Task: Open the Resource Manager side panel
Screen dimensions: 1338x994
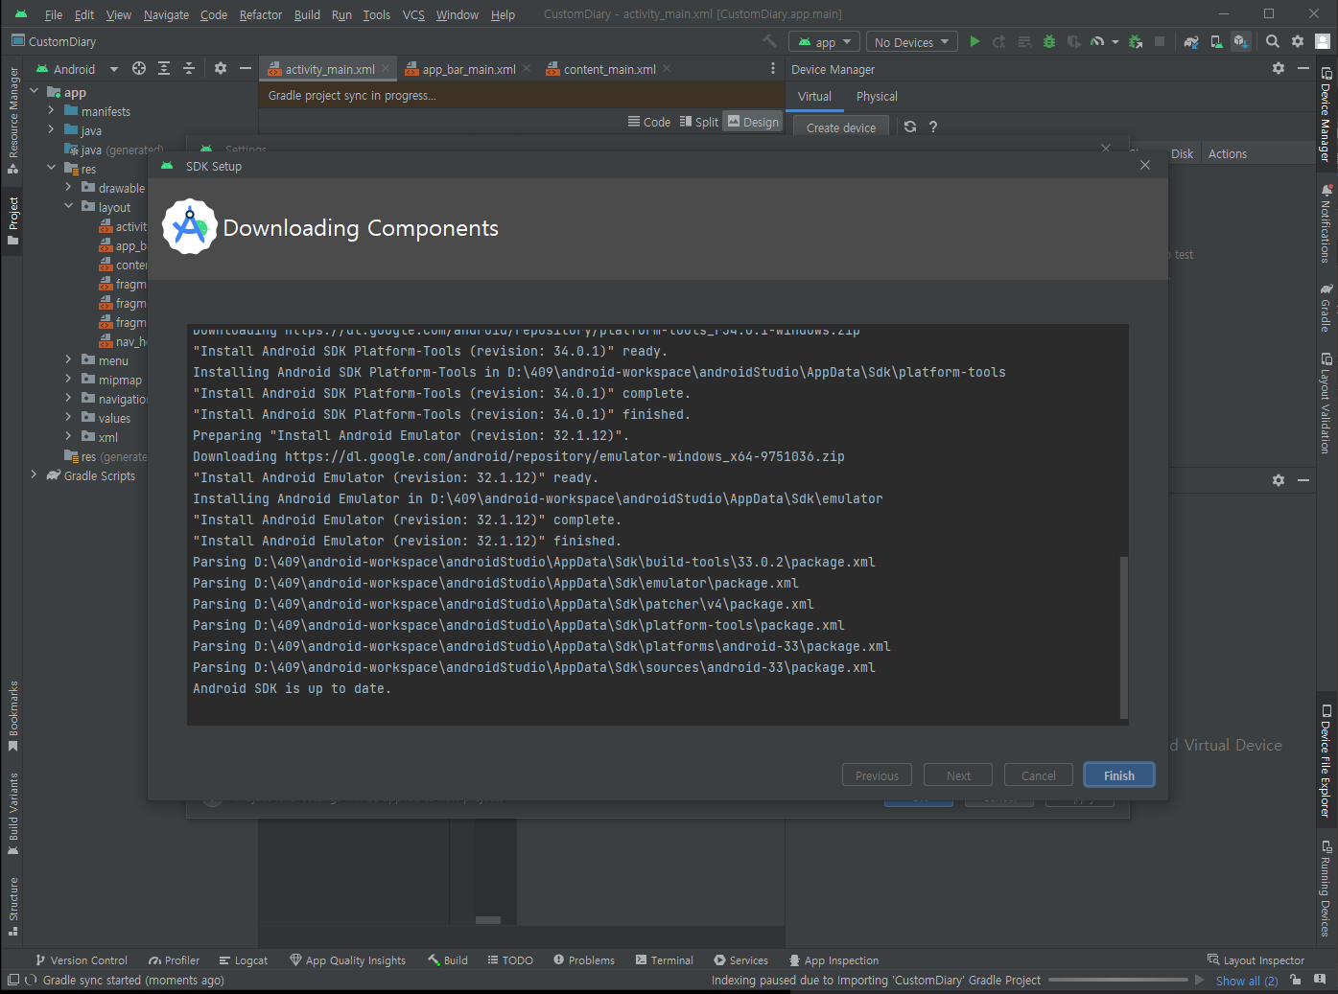Action: coord(13,120)
